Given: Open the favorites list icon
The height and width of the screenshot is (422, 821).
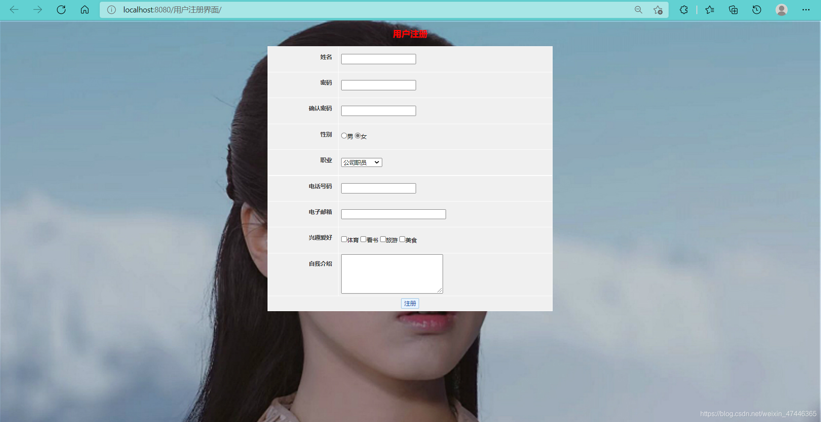Looking at the screenshot, I should coord(710,9).
